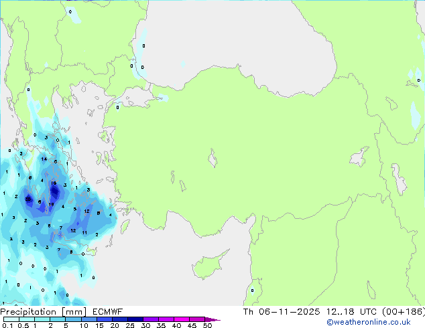The width and height of the screenshot is (425, 328).
Task: Click the "10" legend scale label
Action: pos(84,325)
